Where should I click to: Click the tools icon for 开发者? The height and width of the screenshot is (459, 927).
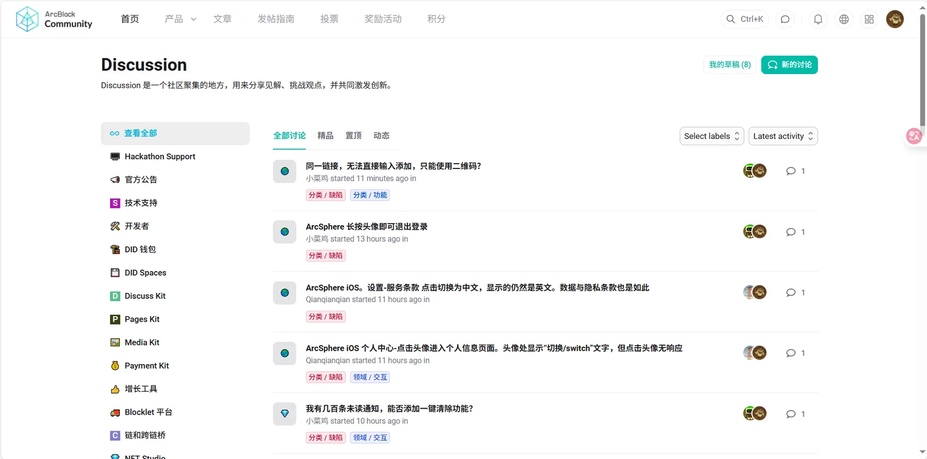[115, 226]
